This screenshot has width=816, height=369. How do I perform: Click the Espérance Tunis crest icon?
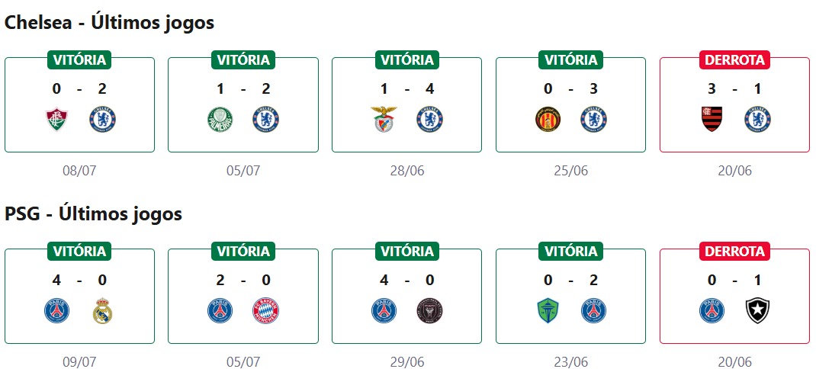(548, 119)
